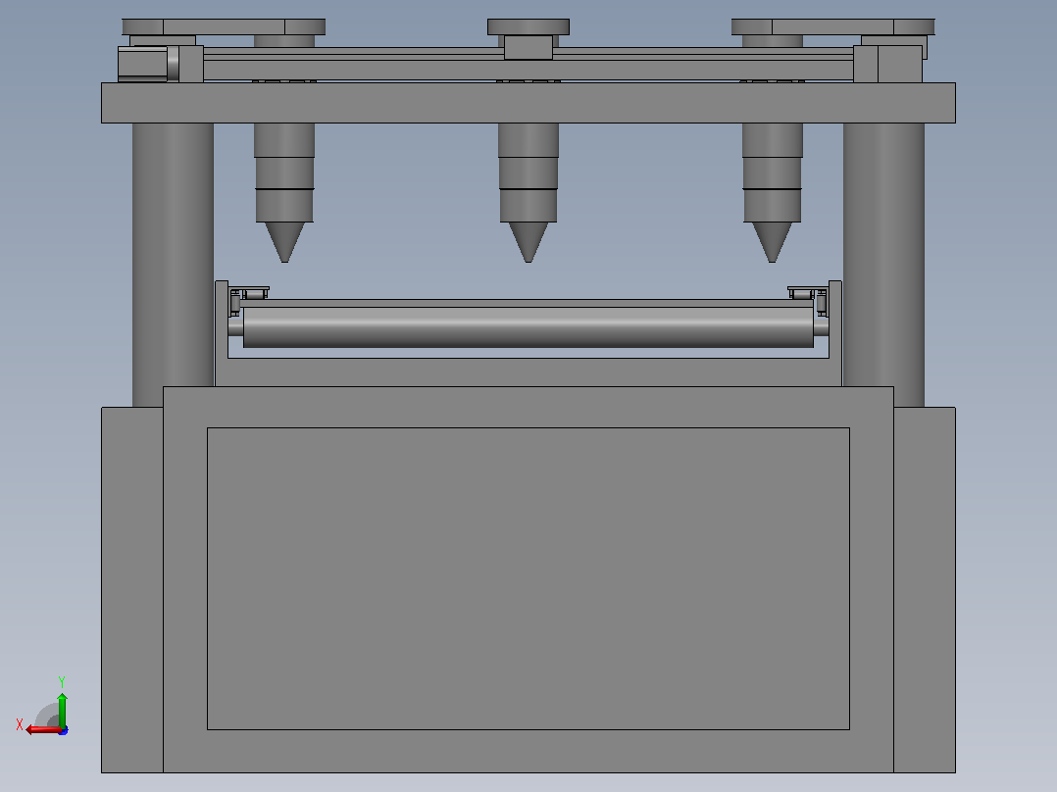Select the center conical nozzle tip
Image resolution: width=1057 pixels, height=792 pixels.
(528, 242)
